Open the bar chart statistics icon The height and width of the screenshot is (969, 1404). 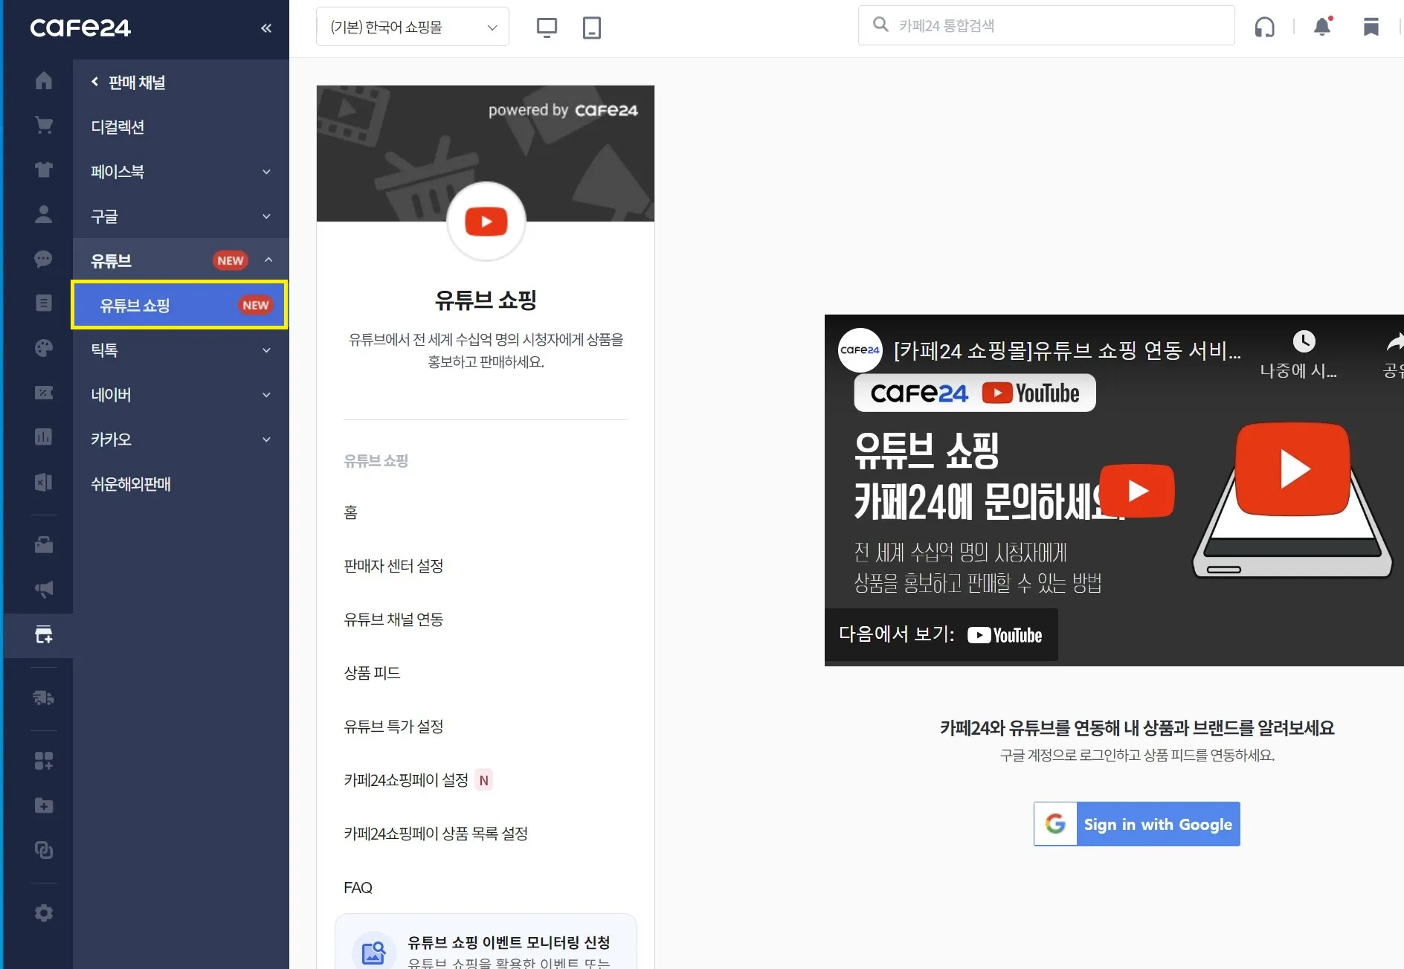[x=44, y=437]
